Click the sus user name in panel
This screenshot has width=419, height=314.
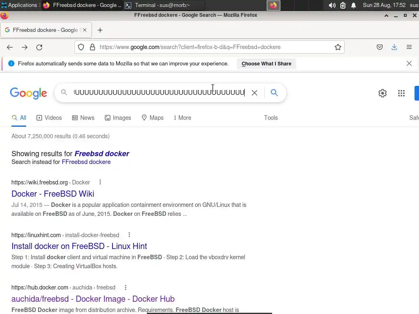[414, 5]
